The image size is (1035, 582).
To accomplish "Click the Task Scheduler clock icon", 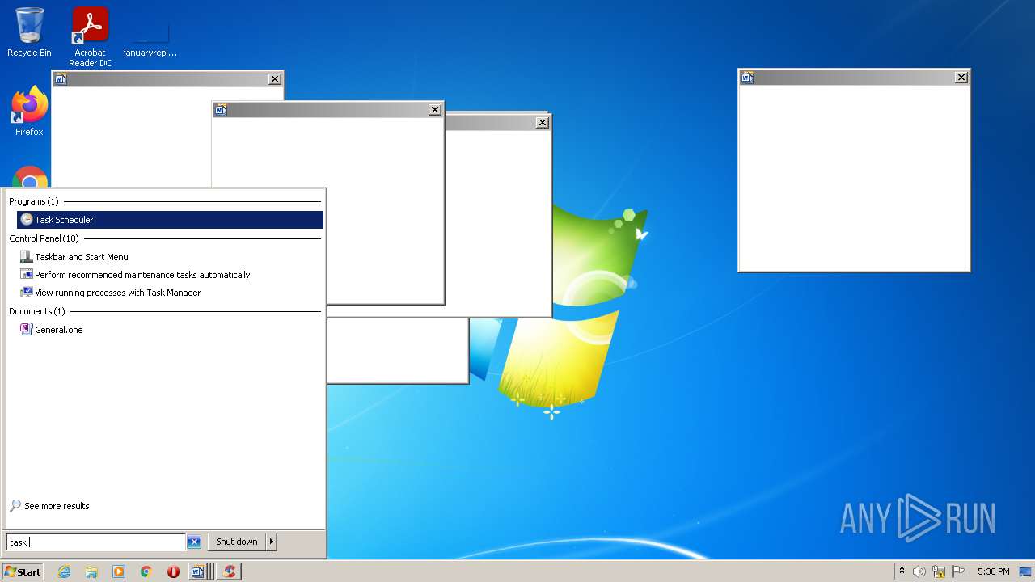I will pos(27,220).
